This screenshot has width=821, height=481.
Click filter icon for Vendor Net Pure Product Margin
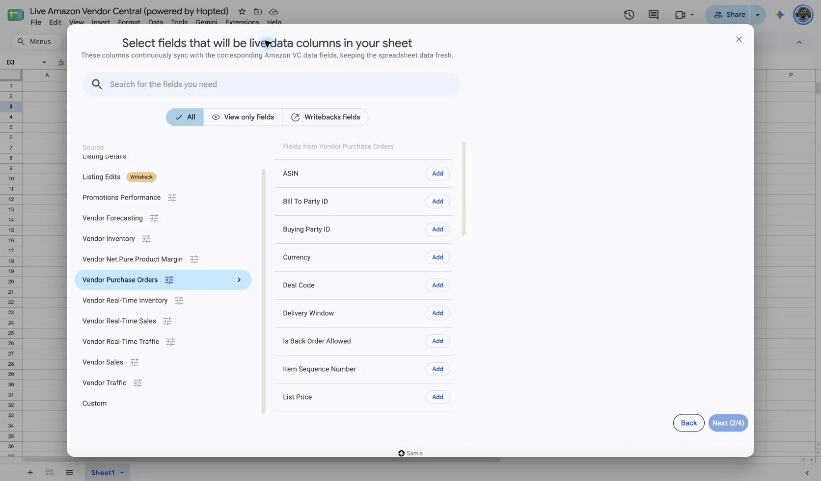click(194, 259)
